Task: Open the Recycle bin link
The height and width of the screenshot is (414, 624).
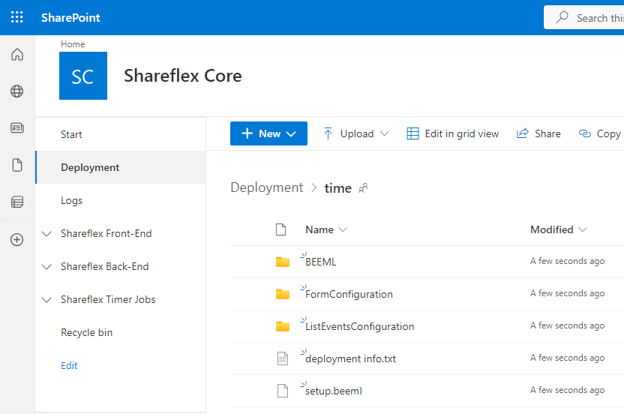Action: 86,332
